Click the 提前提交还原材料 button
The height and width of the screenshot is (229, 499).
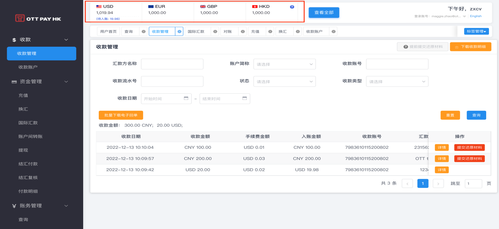[423, 47]
